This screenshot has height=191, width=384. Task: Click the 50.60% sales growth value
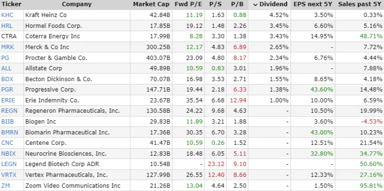[371, 164]
